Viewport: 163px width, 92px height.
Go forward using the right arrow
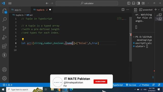(x=52, y=3)
